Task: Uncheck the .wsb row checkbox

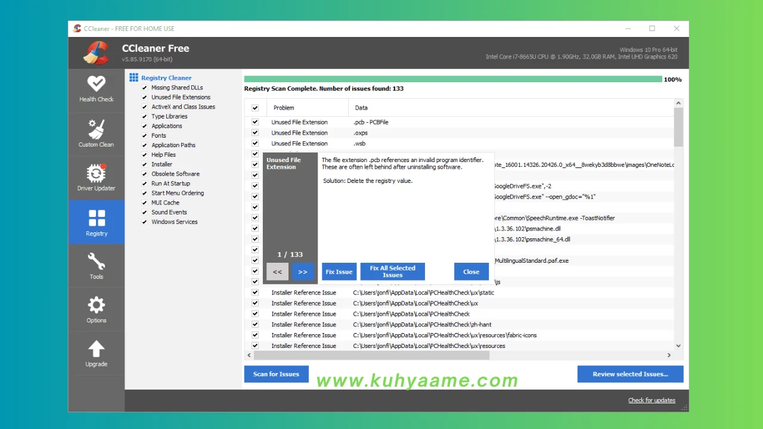Action: pos(255,144)
